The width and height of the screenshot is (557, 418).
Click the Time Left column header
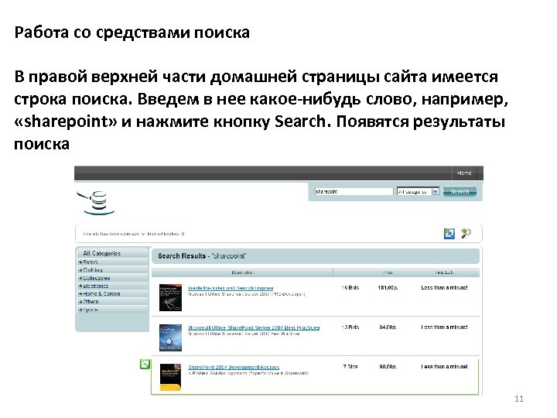(444, 272)
